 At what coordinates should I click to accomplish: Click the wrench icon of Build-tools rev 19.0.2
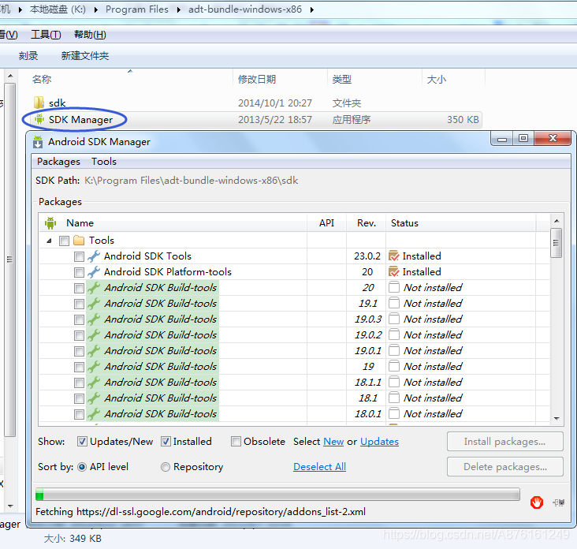pyautogui.click(x=94, y=335)
